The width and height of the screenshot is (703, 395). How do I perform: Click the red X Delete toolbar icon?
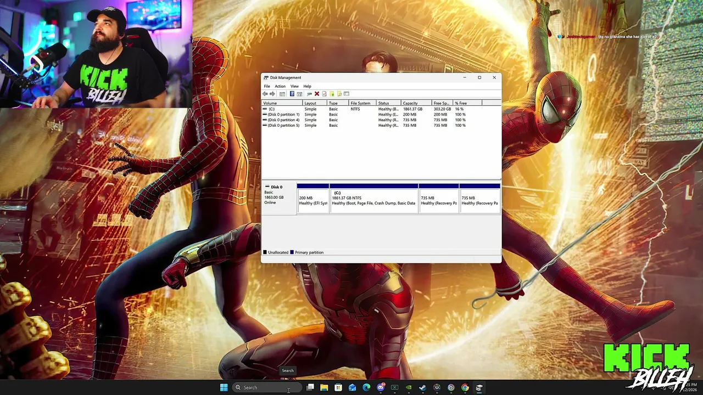click(317, 94)
